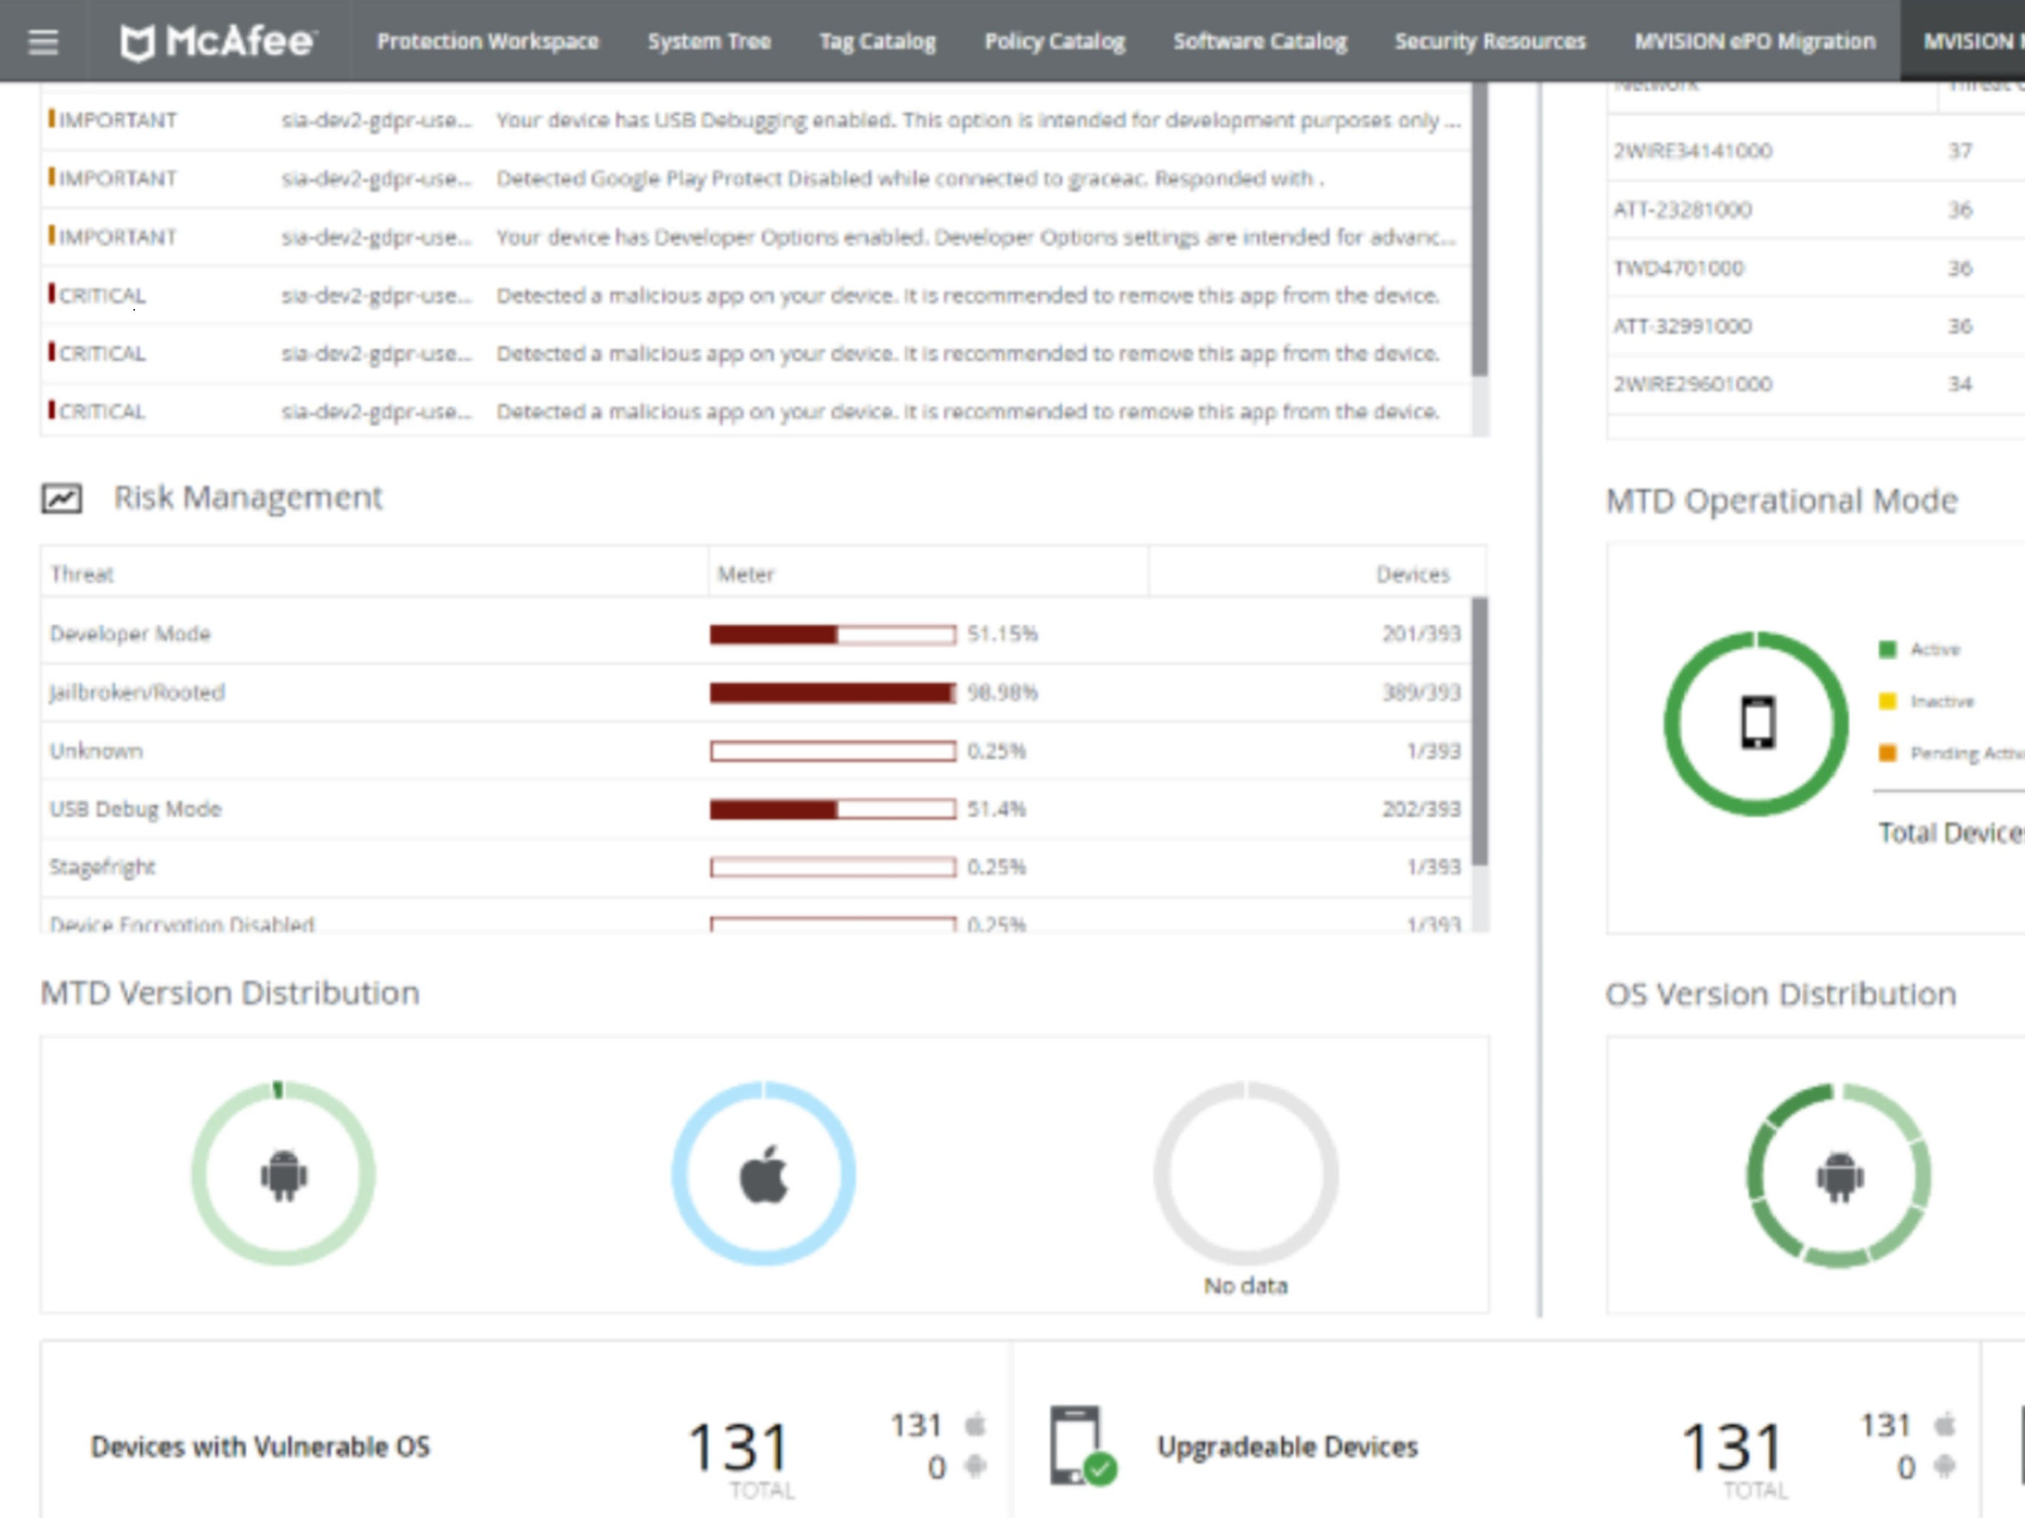Toggle the Active green legend square
Image resolution: width=2025 pixels, height=1518 pixels.
pyautogui.click(x=1888, y=649)
